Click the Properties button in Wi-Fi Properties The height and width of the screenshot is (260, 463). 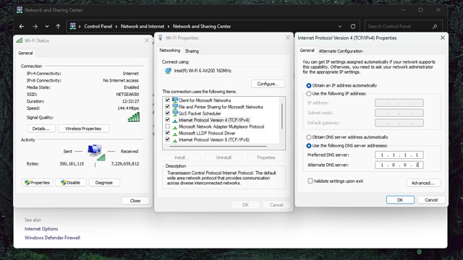point(266,157)
